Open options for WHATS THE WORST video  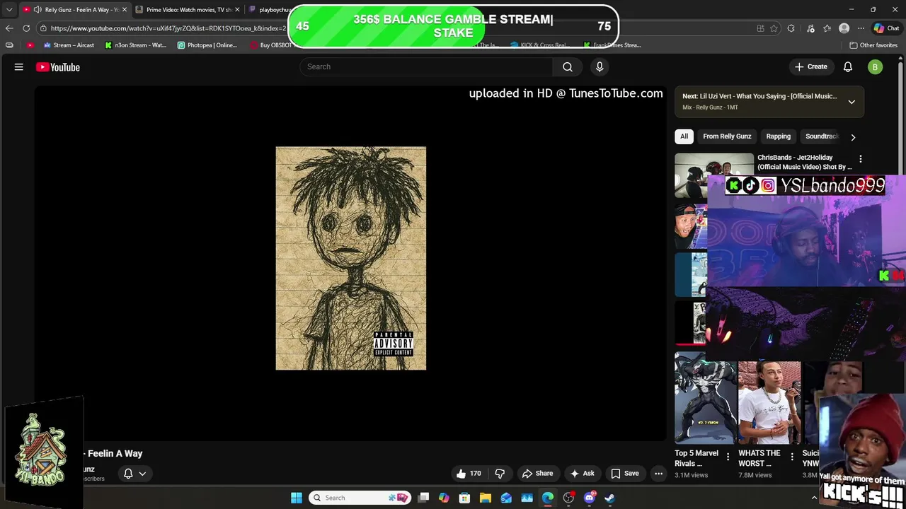coord(792,457)
